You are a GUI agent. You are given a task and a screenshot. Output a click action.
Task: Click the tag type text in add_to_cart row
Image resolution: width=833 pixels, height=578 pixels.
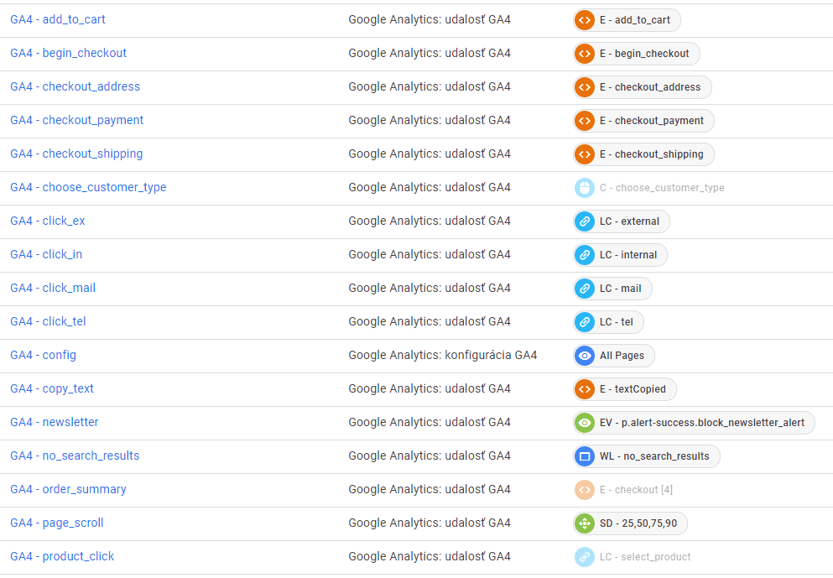pyautogui.click(x=430, y=19)
